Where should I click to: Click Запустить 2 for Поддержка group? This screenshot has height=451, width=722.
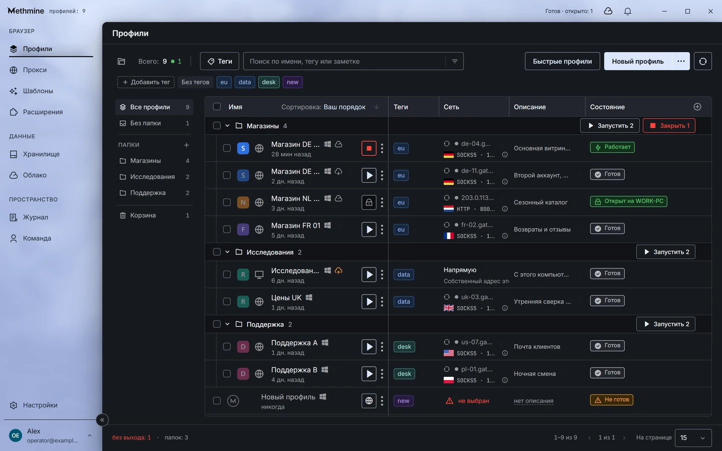666,324
